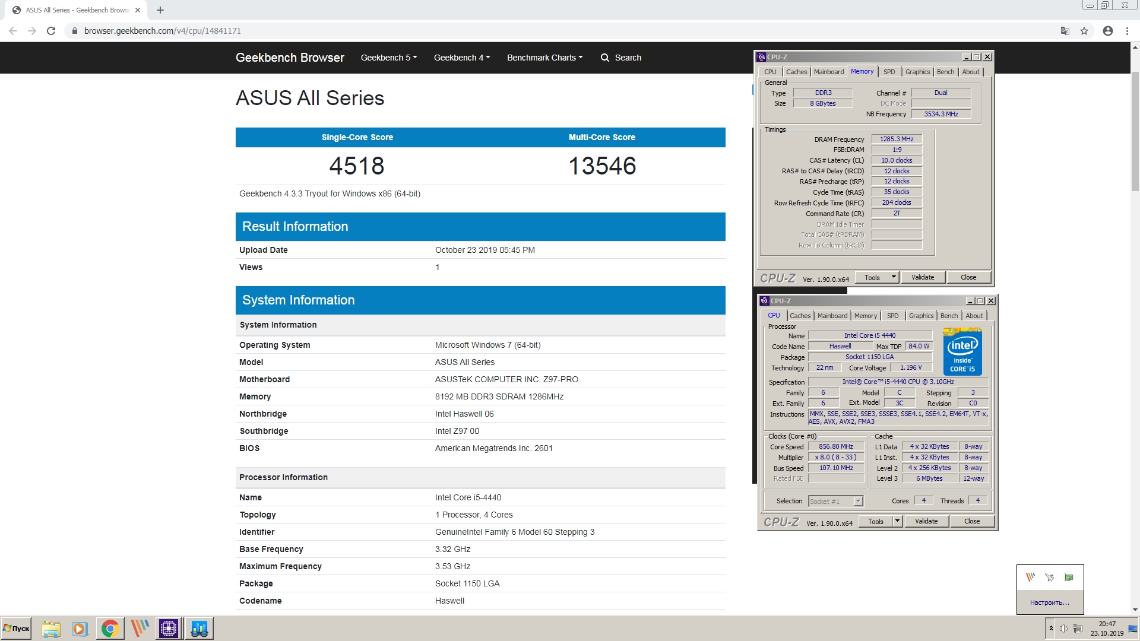
Task: Click Validate in CPU-Z Memory window
Action: [x=923, y=277]
